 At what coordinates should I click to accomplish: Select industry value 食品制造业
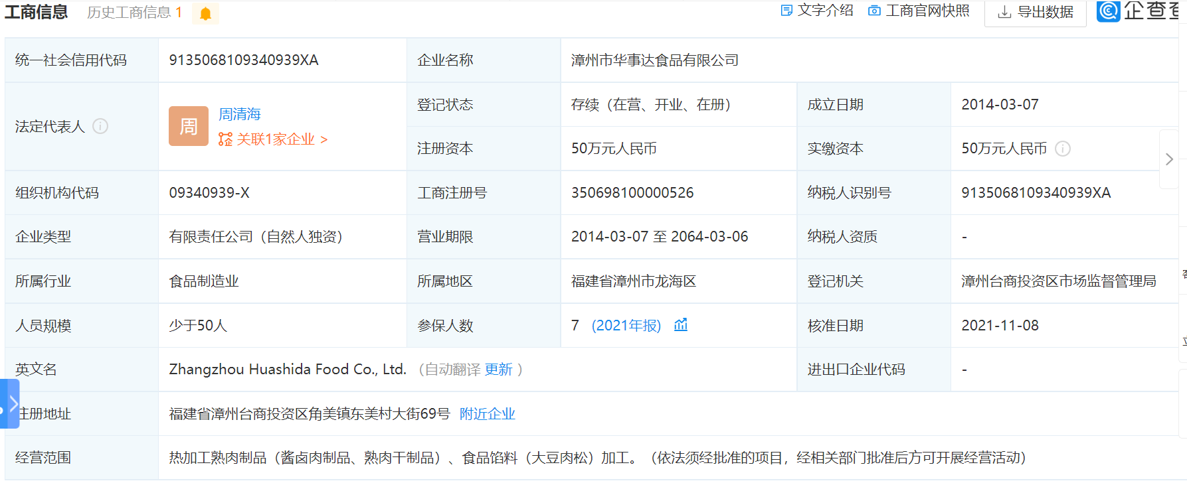pyautogui.click(x=204, y=281)
